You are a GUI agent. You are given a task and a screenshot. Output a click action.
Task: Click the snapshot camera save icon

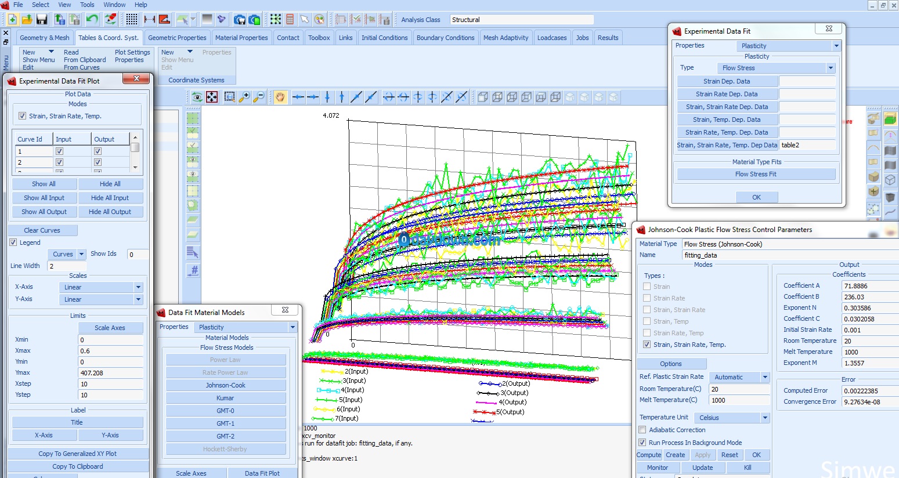coord(240,19)
